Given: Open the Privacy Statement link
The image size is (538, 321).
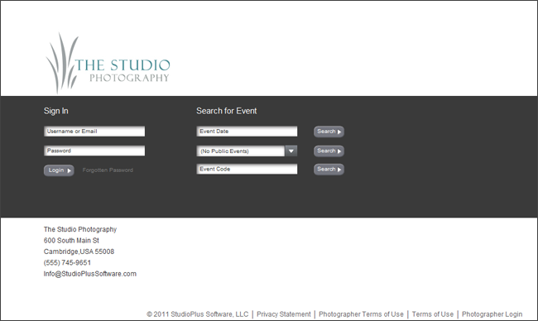Looking at the screenshot, I should (x=283, y=314).
